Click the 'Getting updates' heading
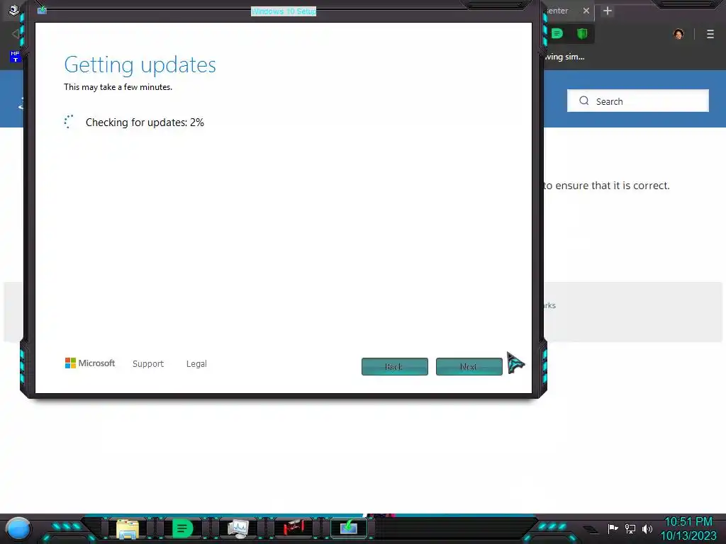 [x=140, y=64]
